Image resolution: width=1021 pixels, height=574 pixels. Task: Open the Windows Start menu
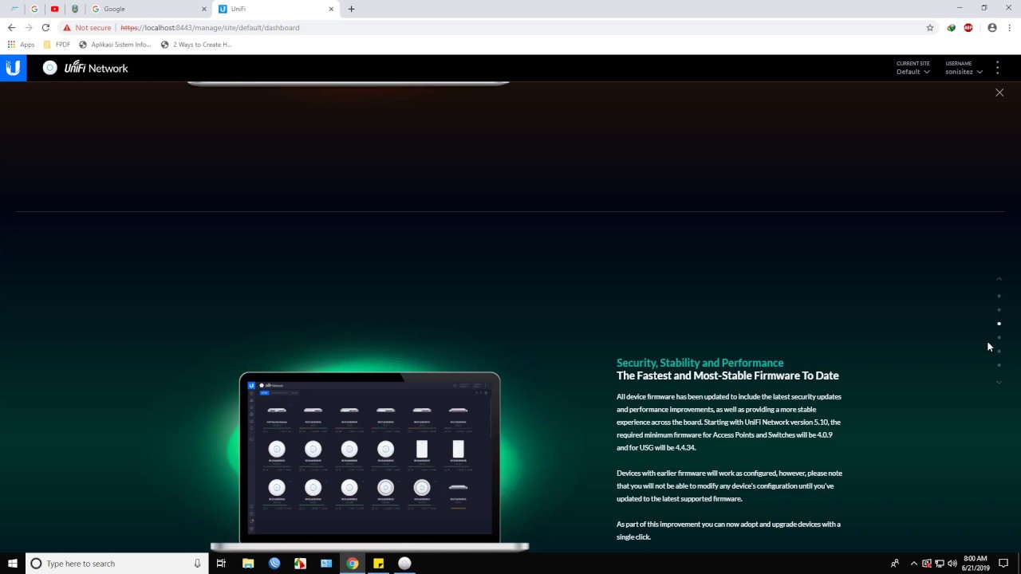pyautogui.click(x=13, y=563)
